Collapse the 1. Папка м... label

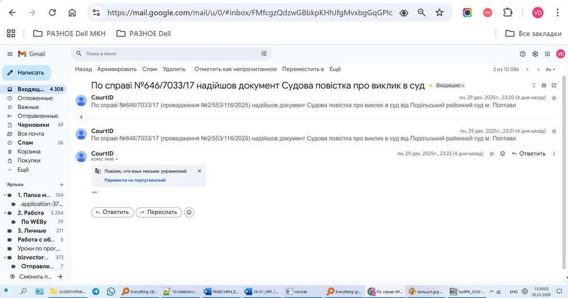point(5,195)
